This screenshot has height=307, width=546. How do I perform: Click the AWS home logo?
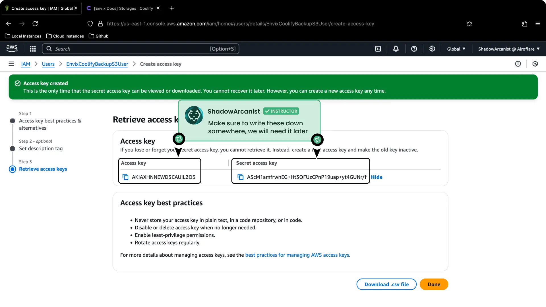click(x=12, y=49)
